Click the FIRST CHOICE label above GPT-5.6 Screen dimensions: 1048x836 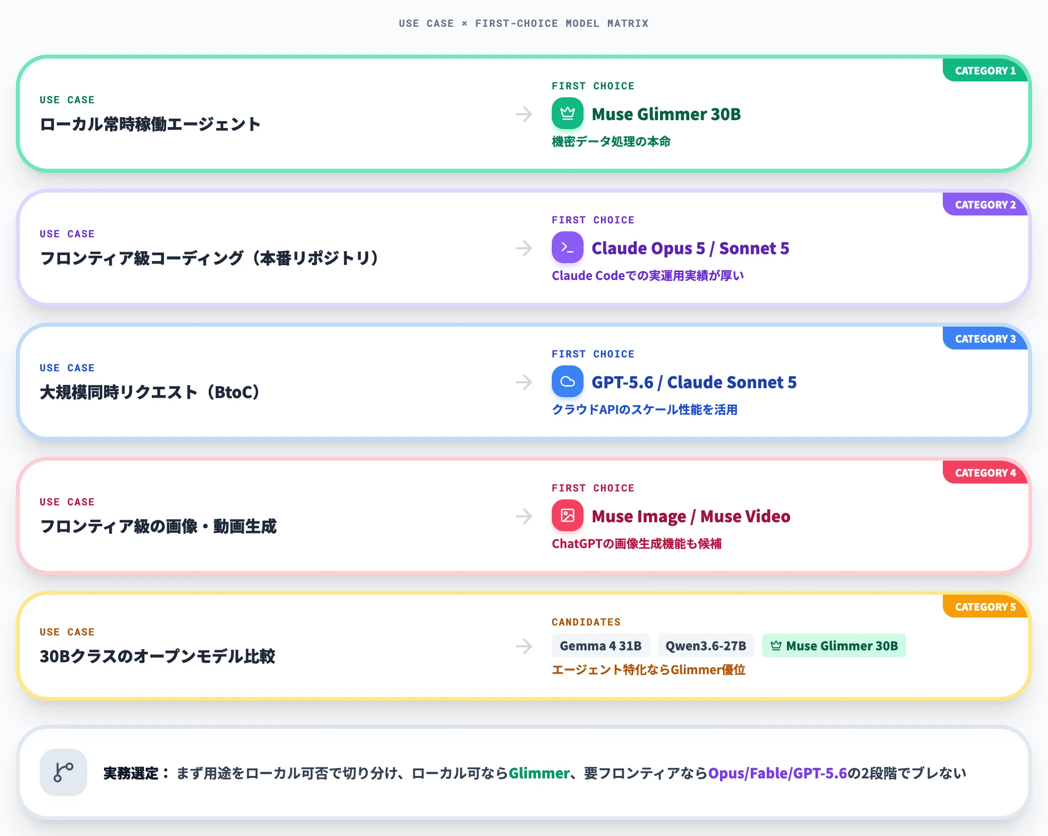tap(593, 354)
